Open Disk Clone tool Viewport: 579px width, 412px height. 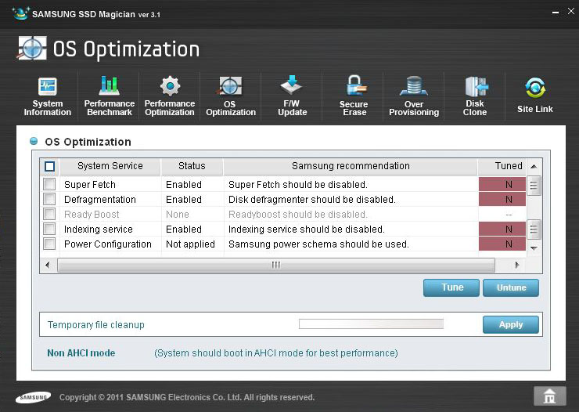click(x=475, y=96)
